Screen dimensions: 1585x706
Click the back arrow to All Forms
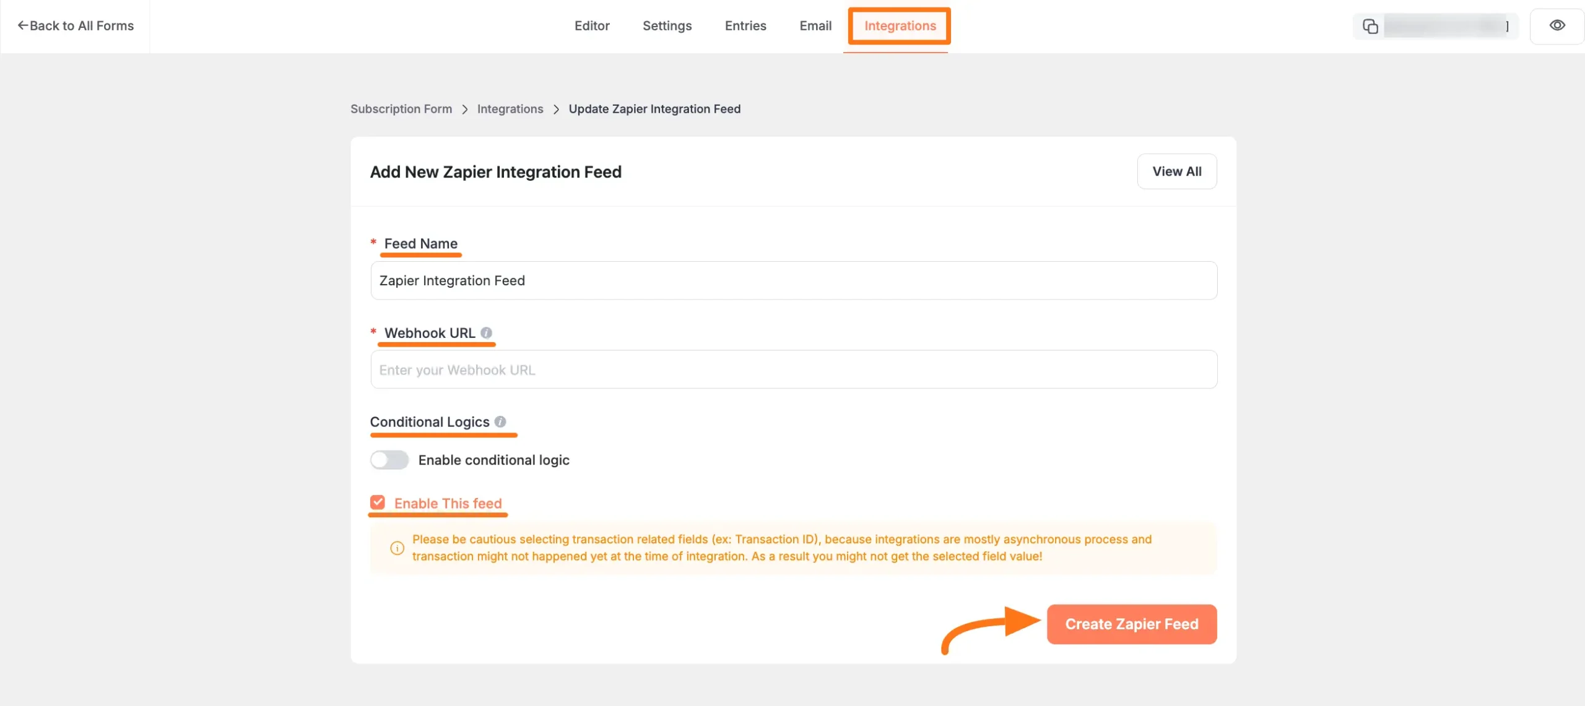tap(23, 25)
